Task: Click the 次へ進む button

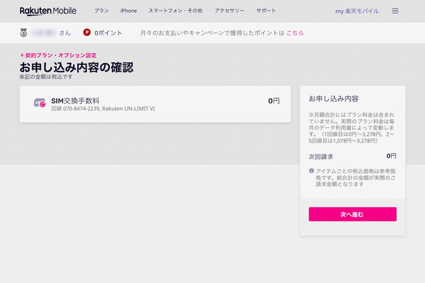Action: (x=352, y=214)
